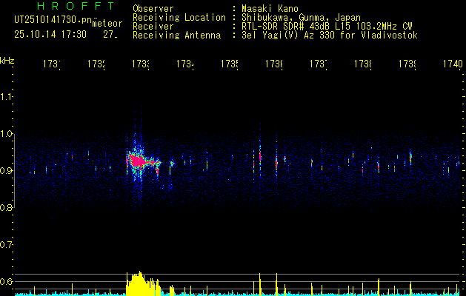Click the 0.8 kHz frequency tick label
This screenshot has height=296, width=466.
pyautogui.click(x=7, y=208)
